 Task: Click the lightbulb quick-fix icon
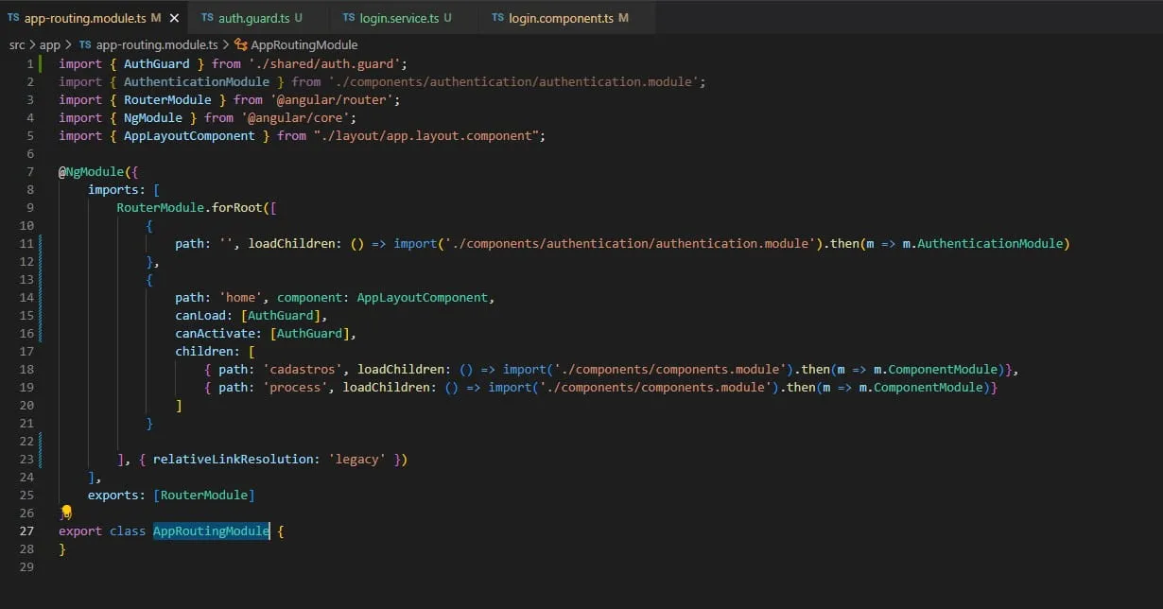click(65, 513)
